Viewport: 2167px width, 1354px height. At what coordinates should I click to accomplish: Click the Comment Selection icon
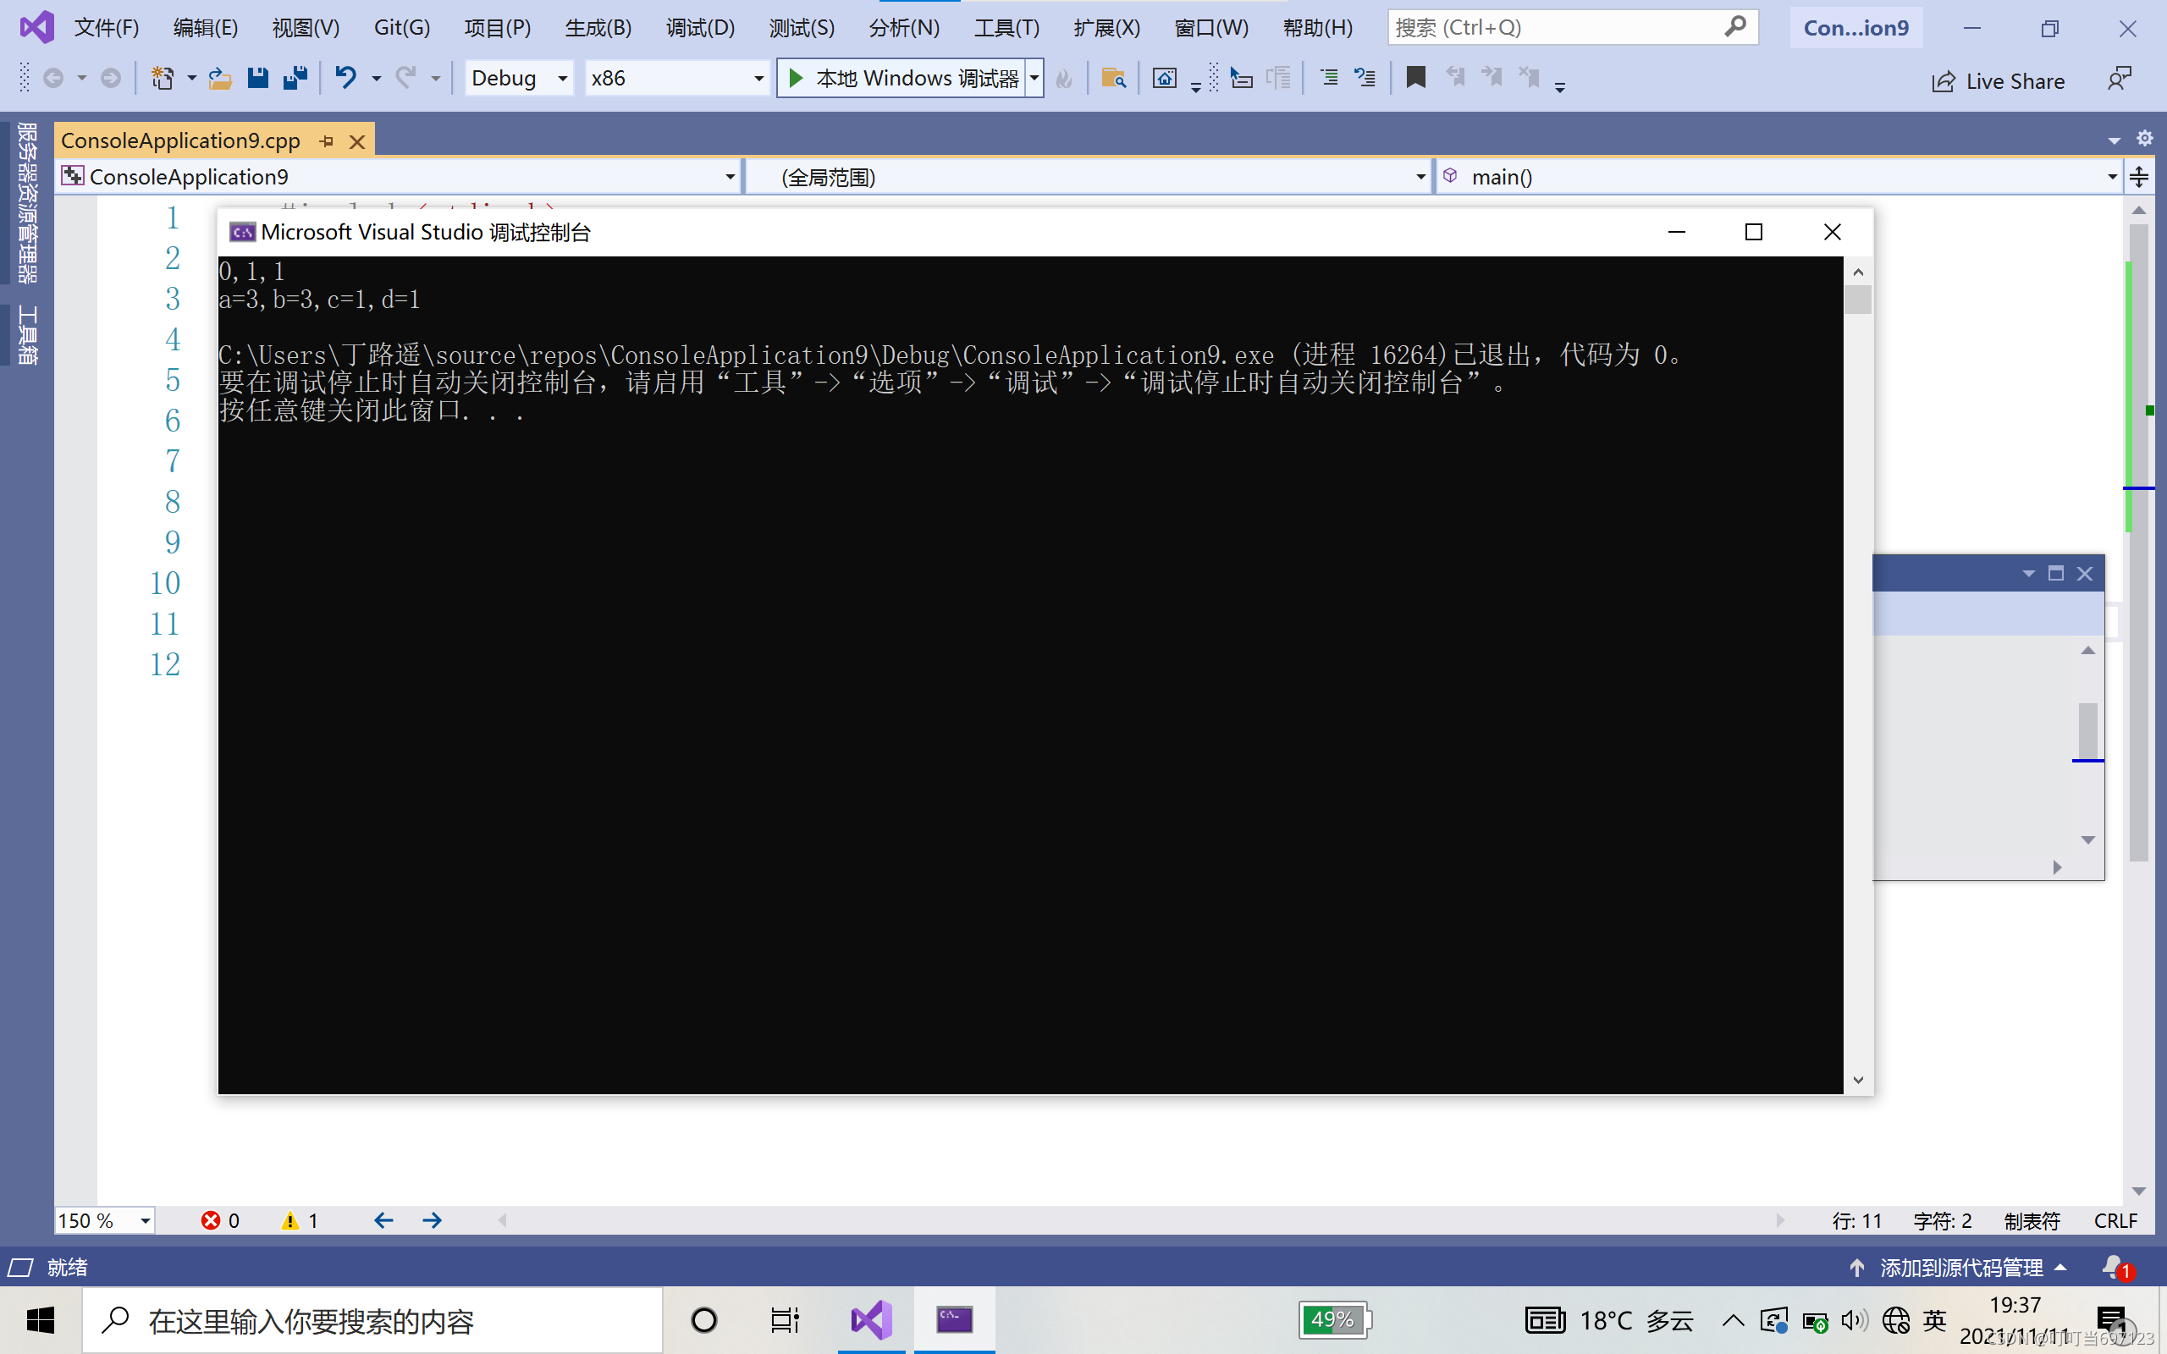[1329, 79]
